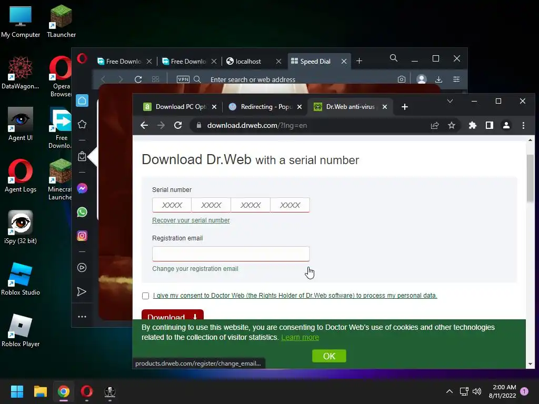Open Instagram in Opera sidebar
This screenshot has width=539, height=404.
(x=82, y=236)
